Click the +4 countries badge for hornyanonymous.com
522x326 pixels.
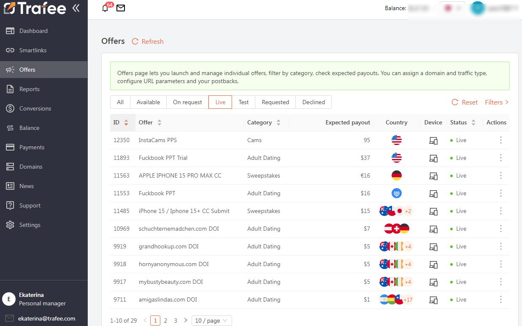coord(408,264)
